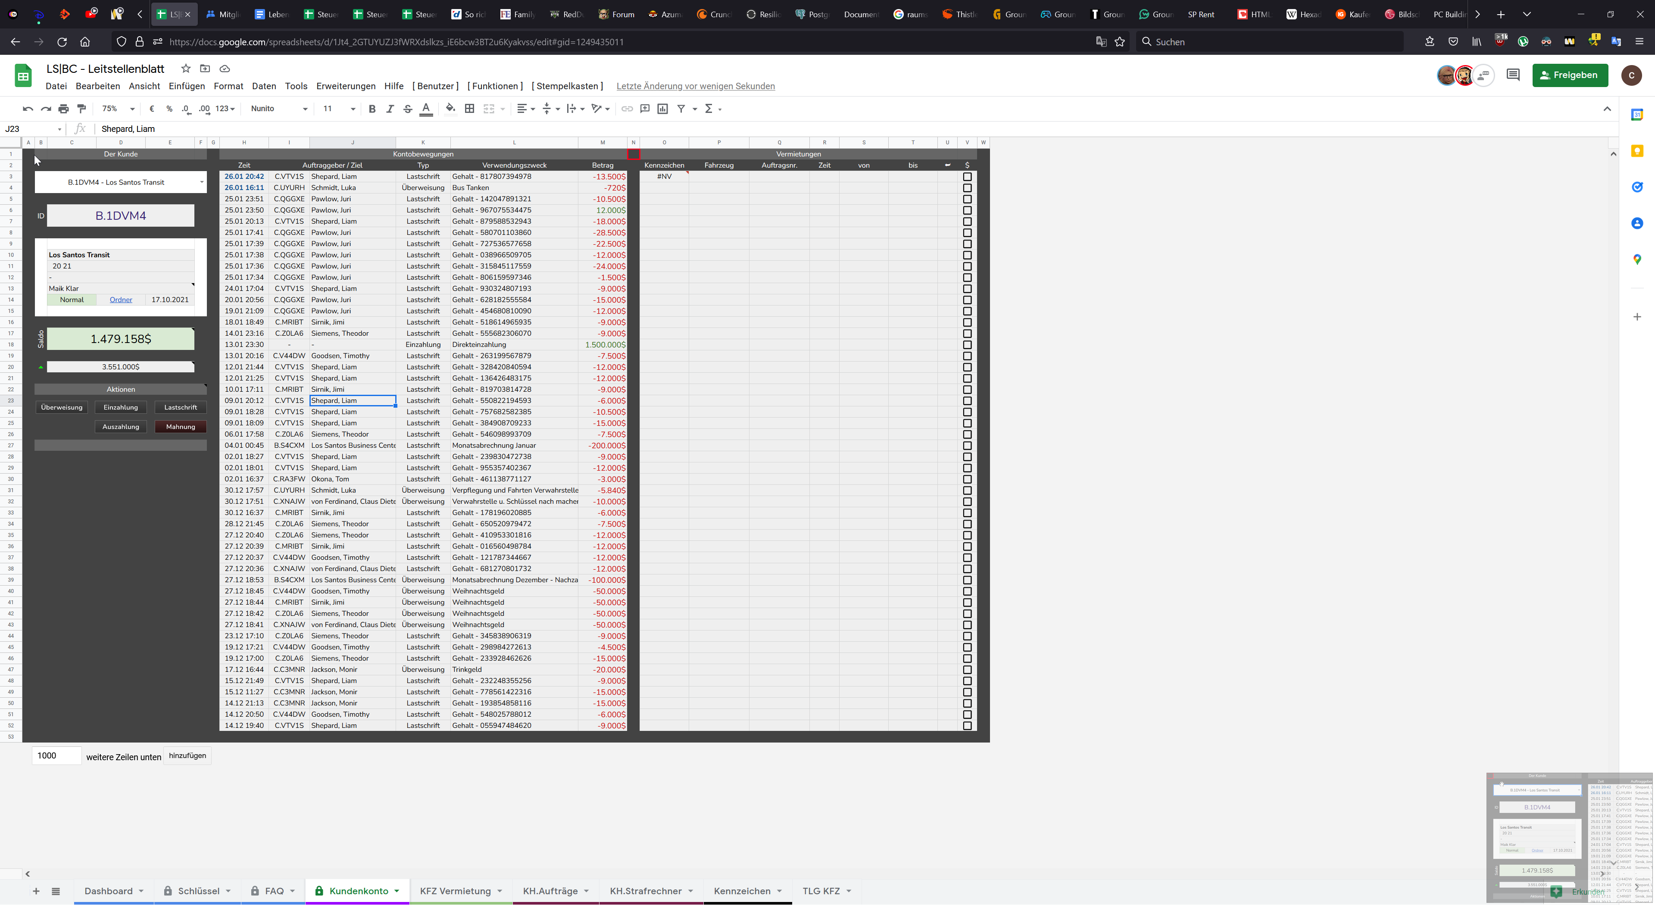Open Kundenkonto tab options arrow
1655x905 pixels.
pos(397,891)
